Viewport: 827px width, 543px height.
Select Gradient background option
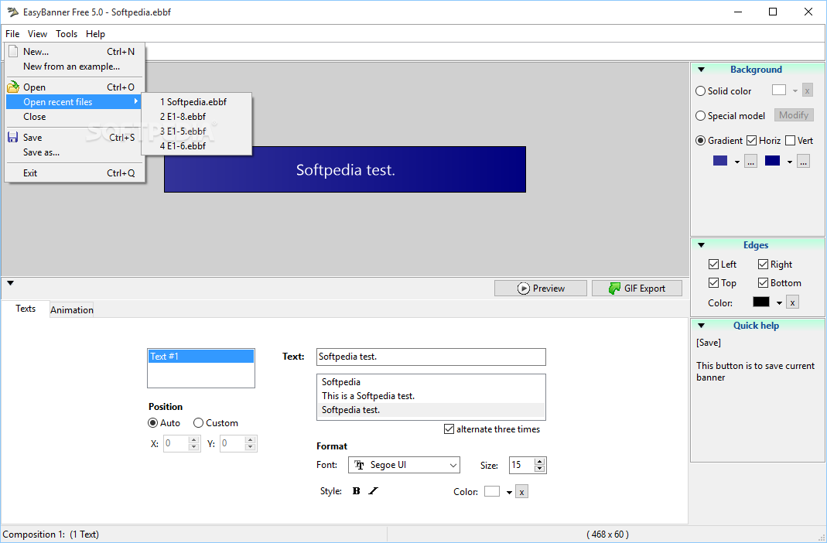(x=700, y=141)
